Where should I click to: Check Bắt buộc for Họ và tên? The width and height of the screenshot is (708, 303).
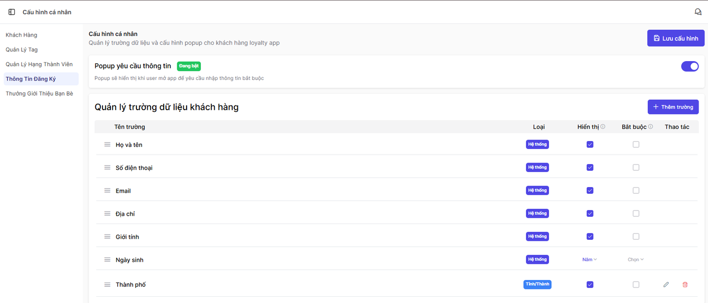pos(636,145)
